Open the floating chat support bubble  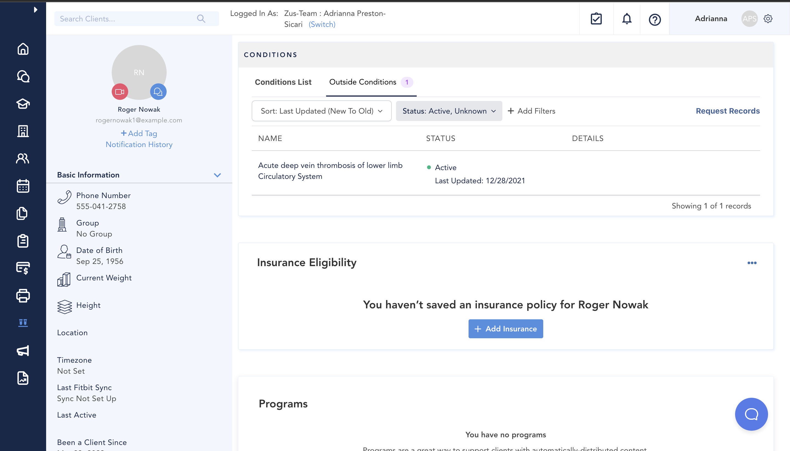click(751, 414)
